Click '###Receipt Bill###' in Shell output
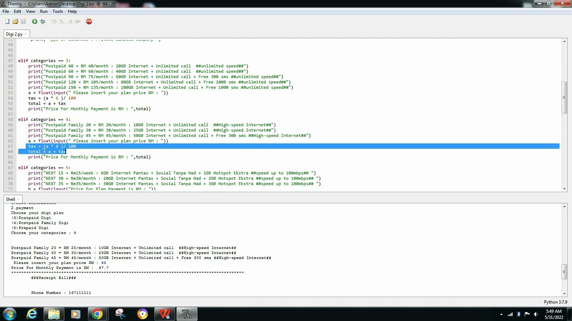Image resolution: width=572 pixels, height=321 pixels. coord(54,278)
